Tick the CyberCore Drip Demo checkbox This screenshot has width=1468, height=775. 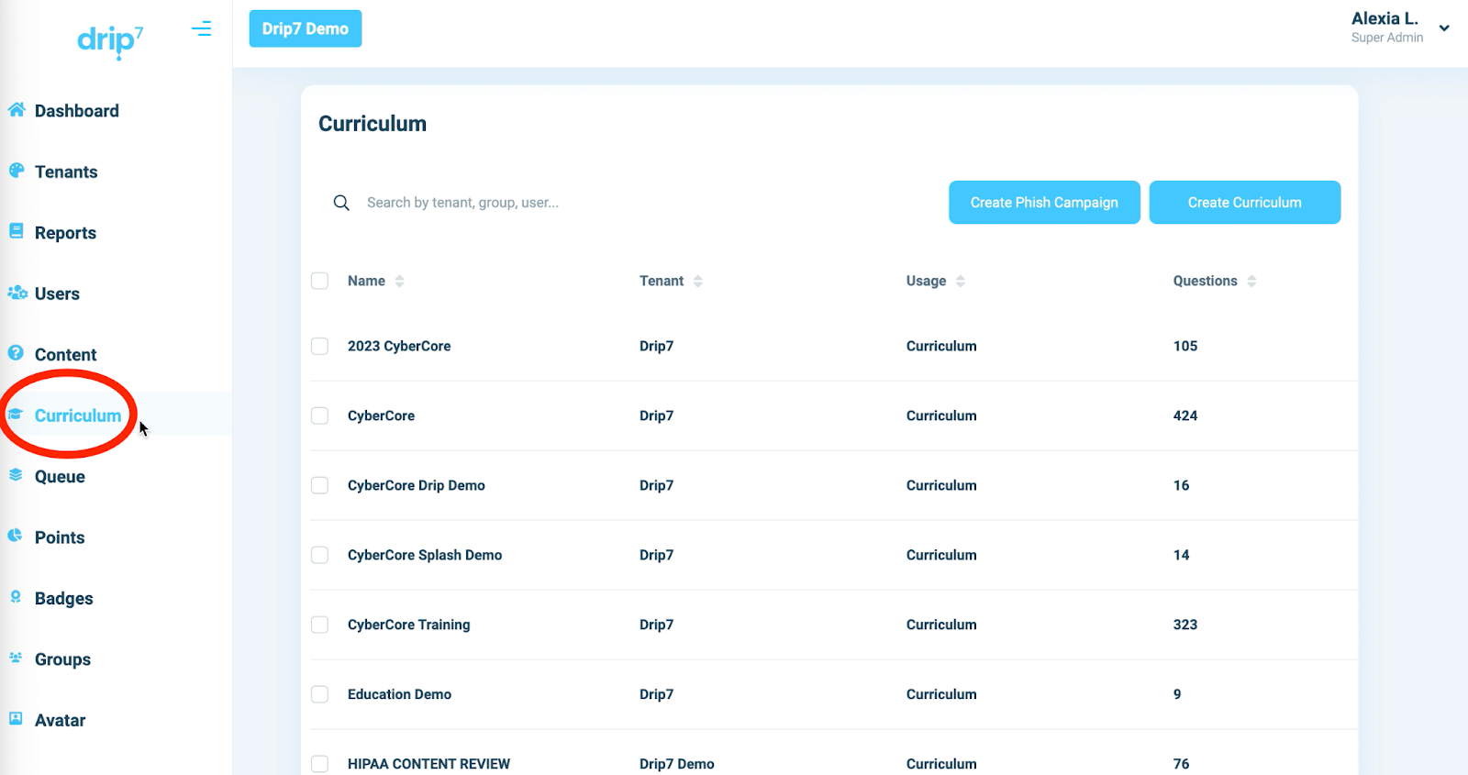coord(320,485)
